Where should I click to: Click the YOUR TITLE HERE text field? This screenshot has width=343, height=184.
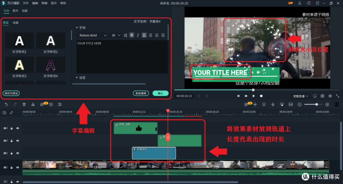[x=122, y=56]
